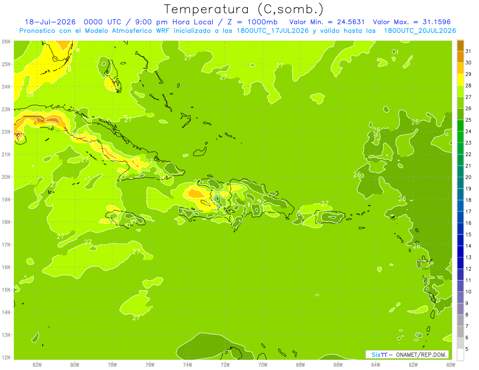Click the '23N' latitude axis label
This screenshot has height=370, width=479.
[x=6, y=109]
